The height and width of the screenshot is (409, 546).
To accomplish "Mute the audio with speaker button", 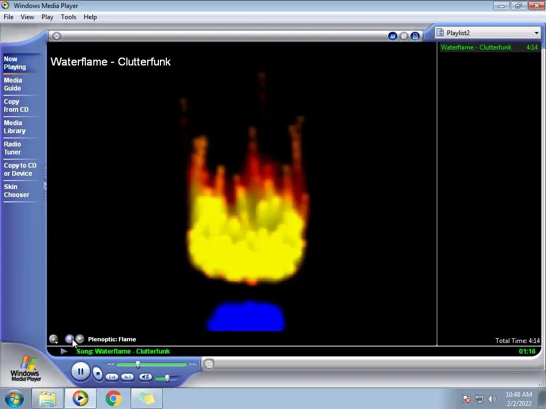I will tap(145, 377).
